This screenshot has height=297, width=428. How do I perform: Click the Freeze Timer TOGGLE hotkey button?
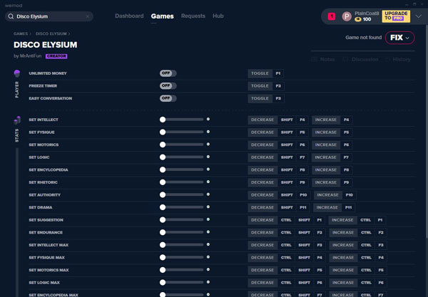pyautogui.click(x=260, y=86)
